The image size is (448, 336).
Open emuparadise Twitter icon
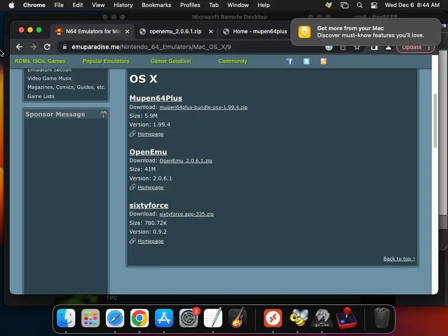[306, 61]
